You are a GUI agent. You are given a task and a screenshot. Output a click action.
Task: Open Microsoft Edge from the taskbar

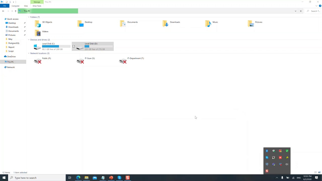click(78, 178)
